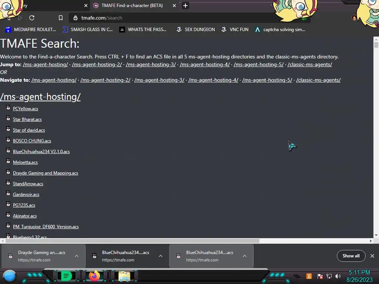The height and width of the screenshot is (284, 379).
Task: Open a new browser tab with plus
Action: pyautogui.click(x=185, y=6)
